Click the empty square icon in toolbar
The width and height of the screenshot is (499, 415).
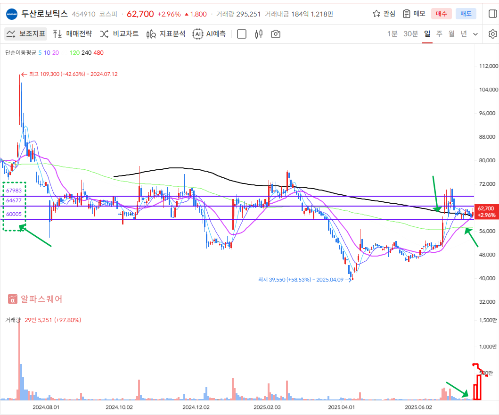242,34
